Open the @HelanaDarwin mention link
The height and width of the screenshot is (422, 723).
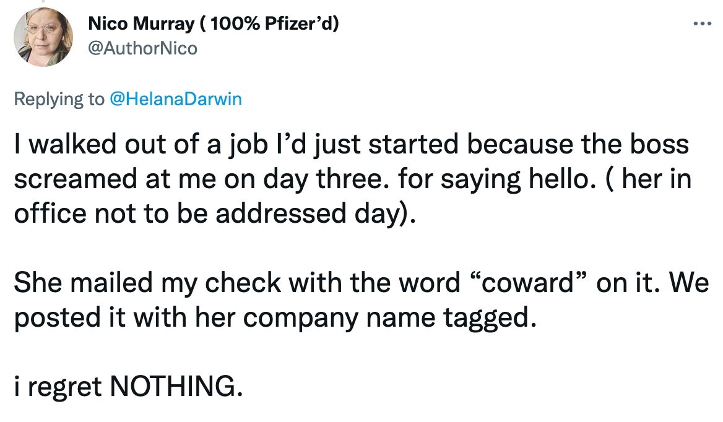click(x=175, y=100)
